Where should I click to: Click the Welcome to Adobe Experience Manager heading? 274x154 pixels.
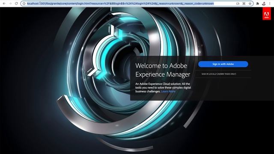[163, 70]
